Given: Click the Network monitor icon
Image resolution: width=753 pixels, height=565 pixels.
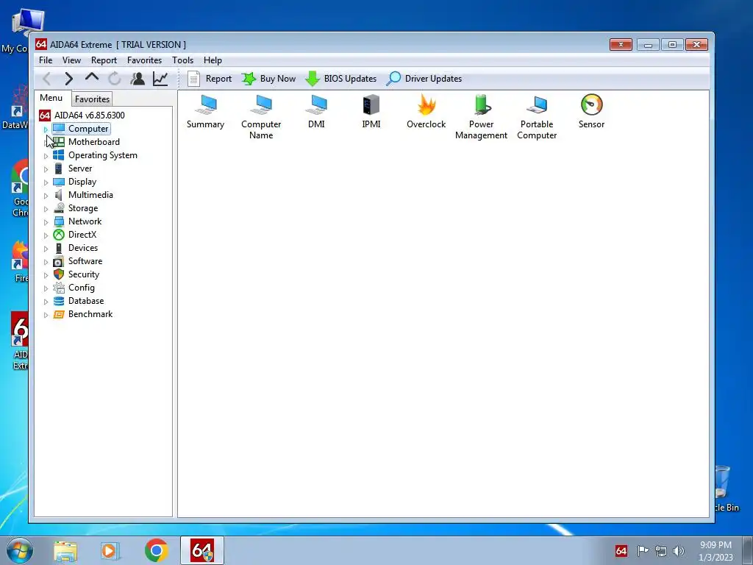Looking at the screenshot, I should click(x=59, y=221).
